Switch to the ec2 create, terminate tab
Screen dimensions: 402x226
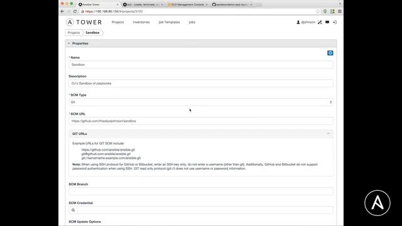click(x=143, y=4)
